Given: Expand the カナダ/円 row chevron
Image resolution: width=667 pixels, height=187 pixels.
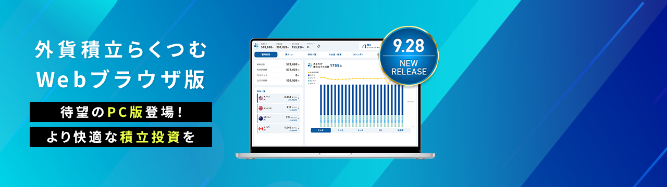Looking at the screenshot, I should (x=299, y=128).
